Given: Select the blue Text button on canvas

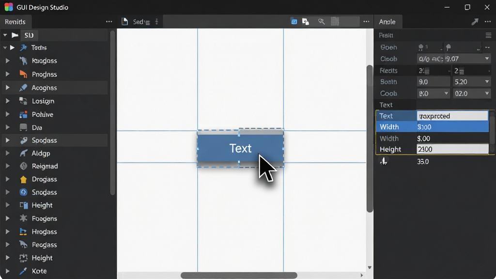Looking at the screenshot, I should [240, 148].
